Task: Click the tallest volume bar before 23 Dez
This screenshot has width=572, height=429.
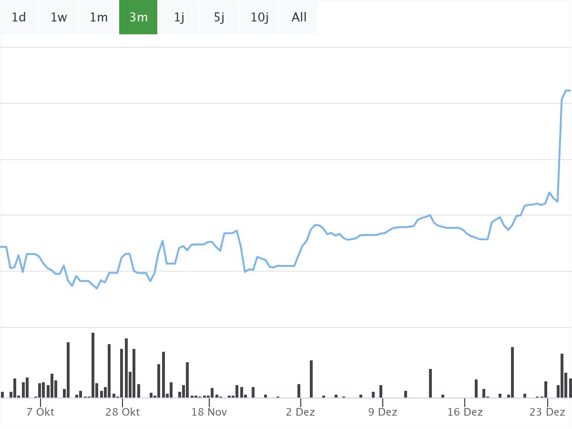Action: click(512, 372)
